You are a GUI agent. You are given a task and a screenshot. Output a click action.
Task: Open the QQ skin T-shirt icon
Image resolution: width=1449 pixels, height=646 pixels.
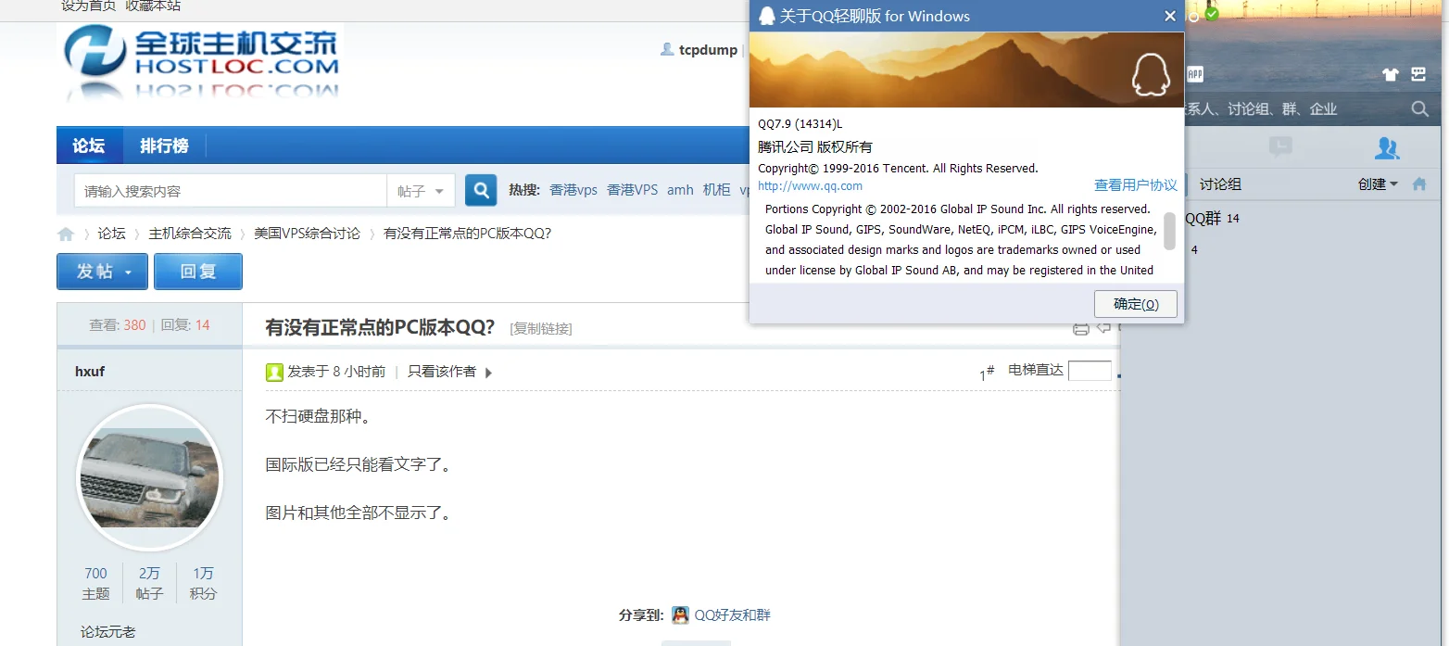click(x=1391, y=74)
